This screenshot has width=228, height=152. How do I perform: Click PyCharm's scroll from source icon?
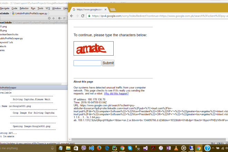click(49, 18)
